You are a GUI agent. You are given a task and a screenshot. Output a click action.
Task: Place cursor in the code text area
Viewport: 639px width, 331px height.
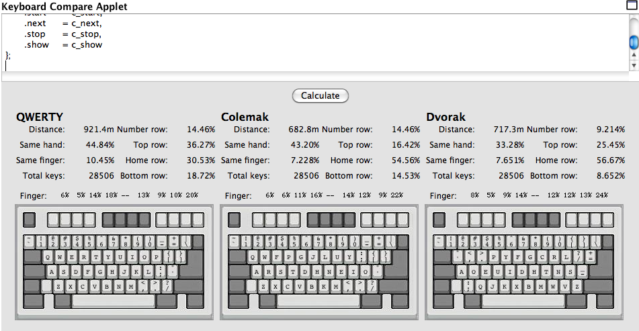click(315, 43)
